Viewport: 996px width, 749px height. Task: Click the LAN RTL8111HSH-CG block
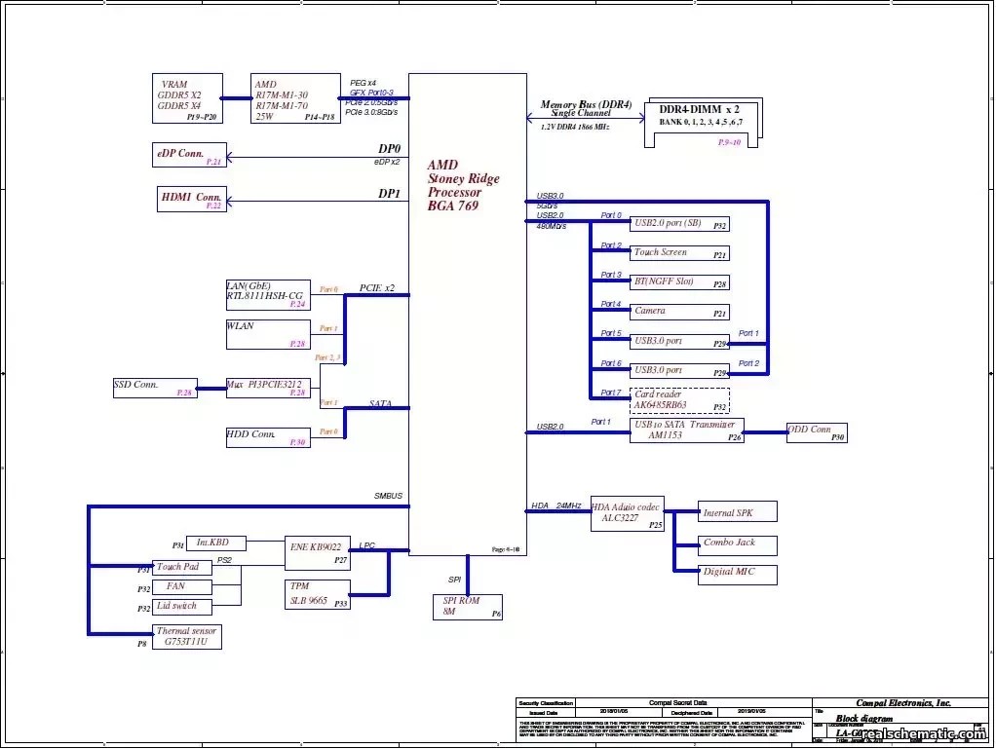coord(267,292)
